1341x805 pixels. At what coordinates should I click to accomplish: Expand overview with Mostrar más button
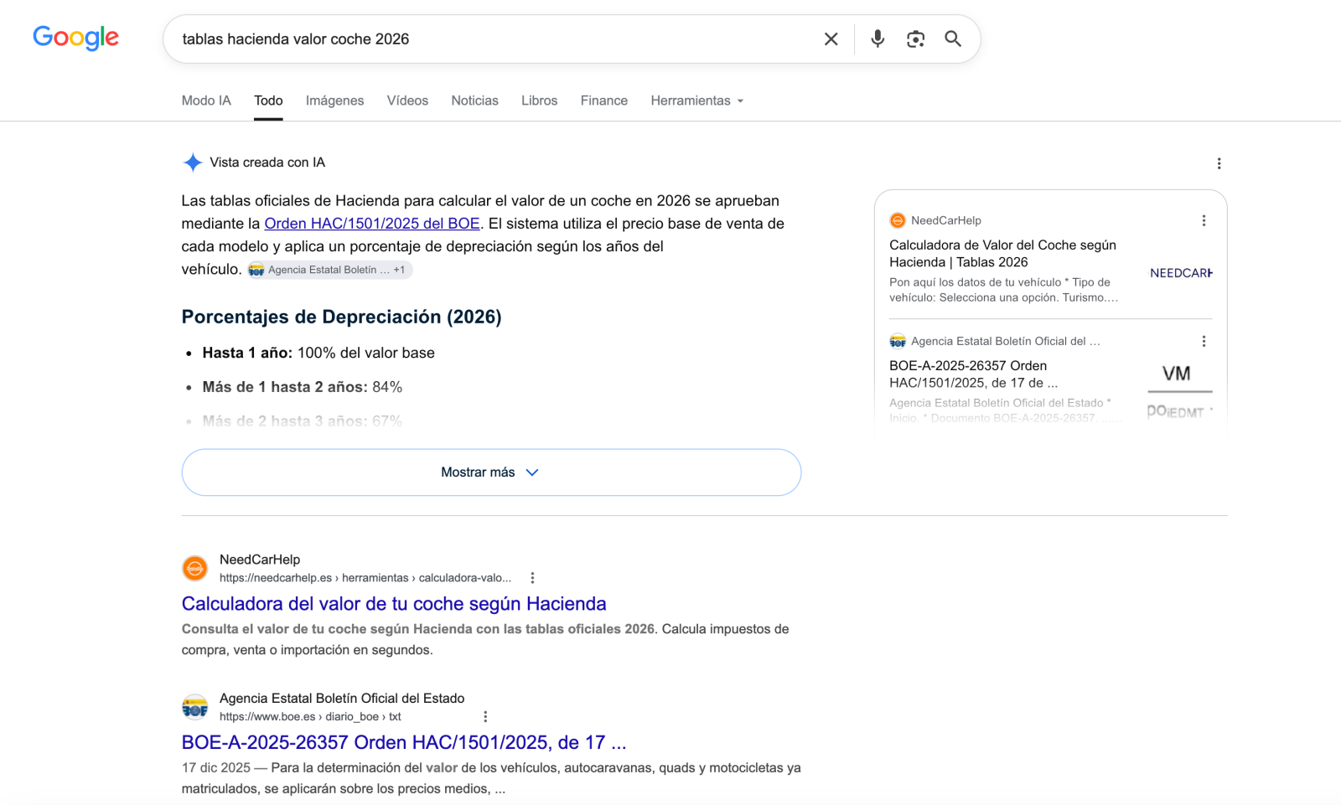pos(491,472)
